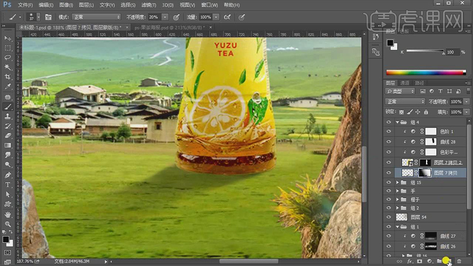Collapse the 组 4 group

(x=398, y=122)
